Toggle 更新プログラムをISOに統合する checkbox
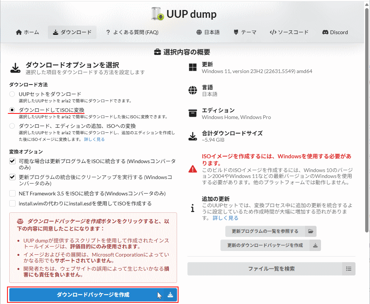 [x=12, y=161]
